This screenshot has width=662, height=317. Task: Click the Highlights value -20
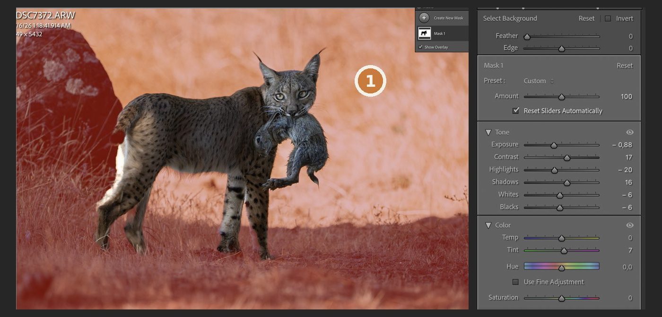[625, 170]
